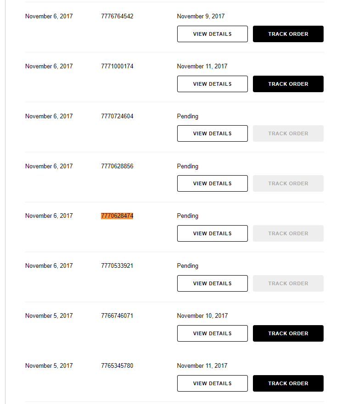
Task: Track order 7776764542
Action: point(288,34)
